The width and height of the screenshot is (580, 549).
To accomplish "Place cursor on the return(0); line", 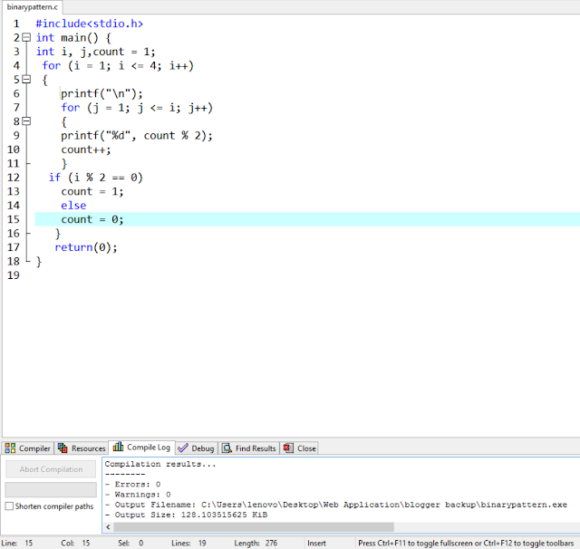I will tap(86, 247).
